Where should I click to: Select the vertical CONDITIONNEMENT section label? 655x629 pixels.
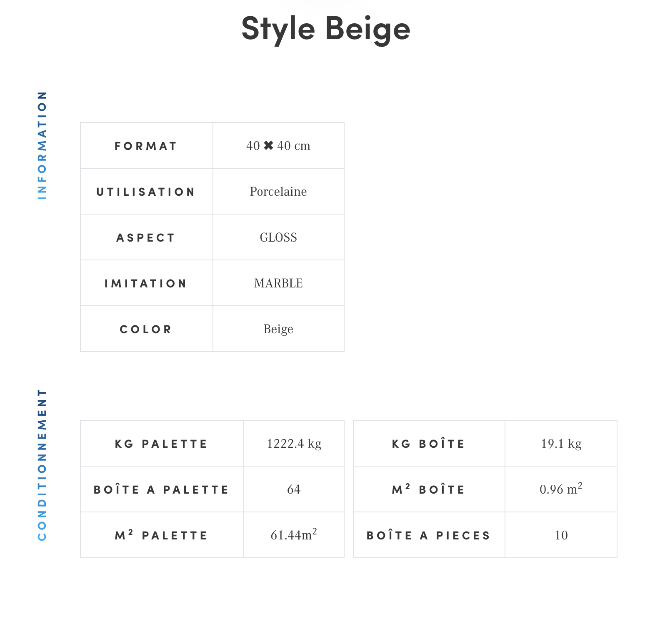point(42,465)
